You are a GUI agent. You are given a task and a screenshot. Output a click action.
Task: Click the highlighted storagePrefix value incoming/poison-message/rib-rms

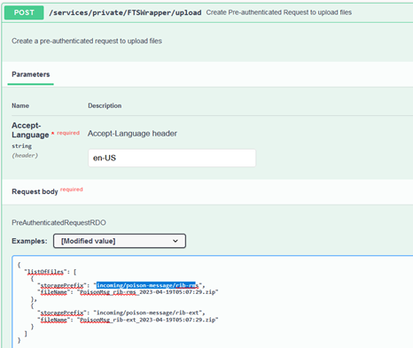coord(147,285)
